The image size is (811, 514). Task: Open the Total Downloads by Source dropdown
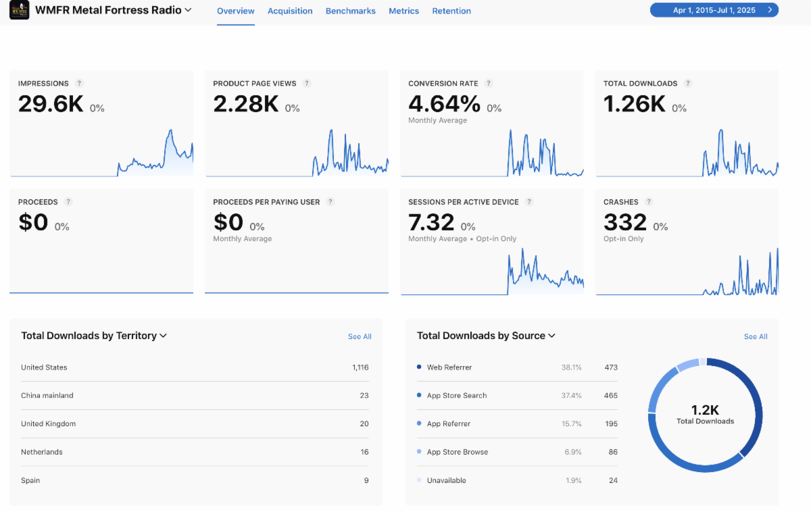551,336
